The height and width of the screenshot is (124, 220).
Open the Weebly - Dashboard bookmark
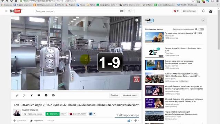[187, 5]
